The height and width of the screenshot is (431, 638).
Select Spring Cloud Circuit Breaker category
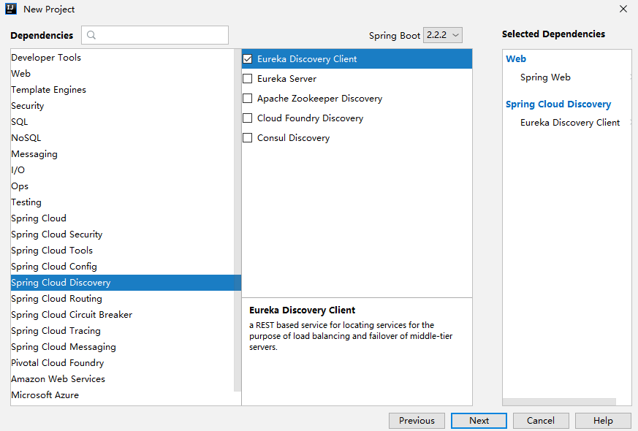123,315
